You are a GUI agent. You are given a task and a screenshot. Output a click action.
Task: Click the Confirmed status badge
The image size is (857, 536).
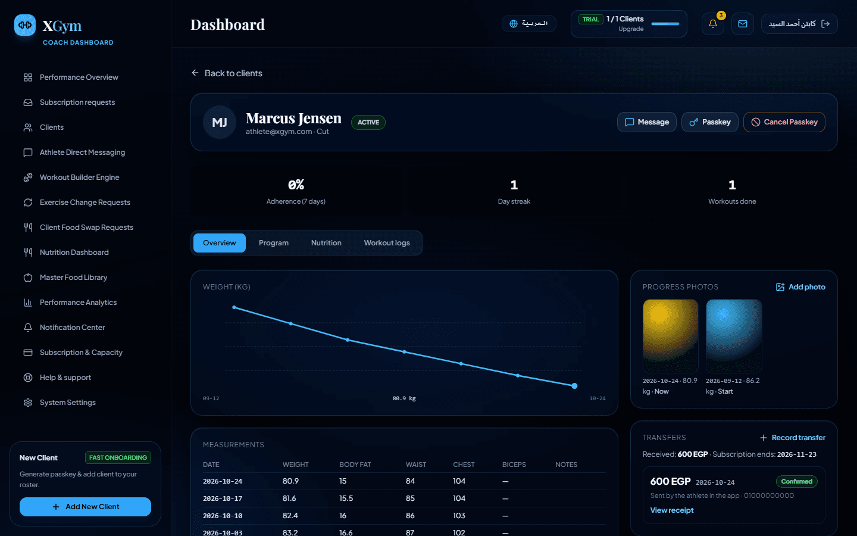point(796,482)
